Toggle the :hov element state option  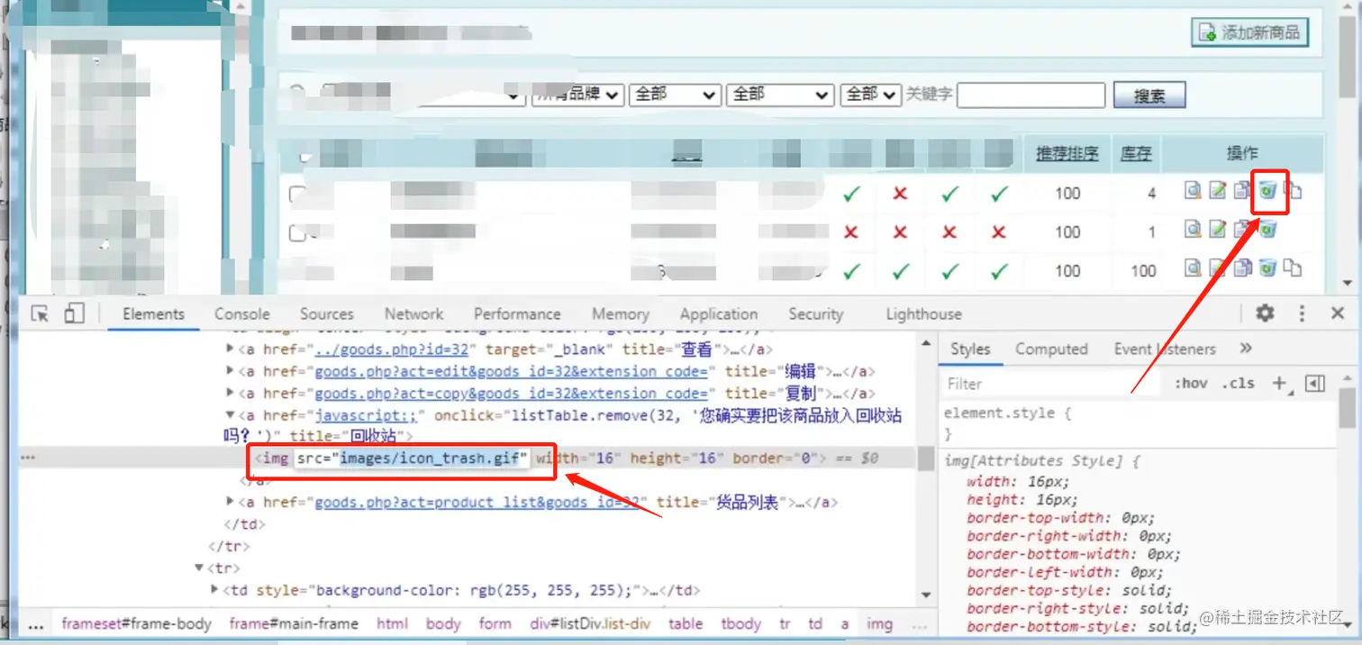pos(1191,383)
